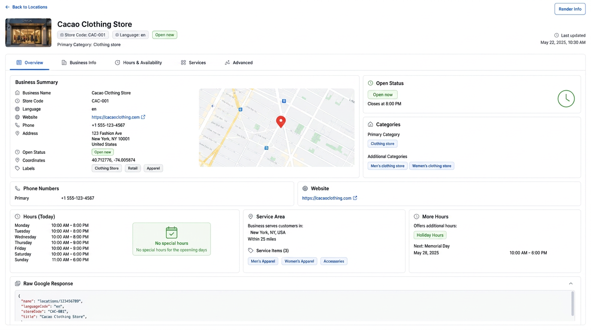The width and height of the screenshot is (591, 330).
Task: Click the tag icon beside Service Items (3)
Action: point(250,251)
